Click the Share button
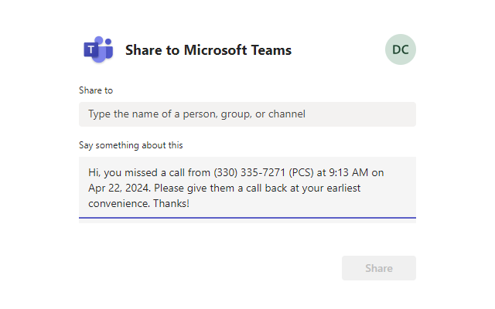This screenshot has height=309, width=495. point(378,268)
